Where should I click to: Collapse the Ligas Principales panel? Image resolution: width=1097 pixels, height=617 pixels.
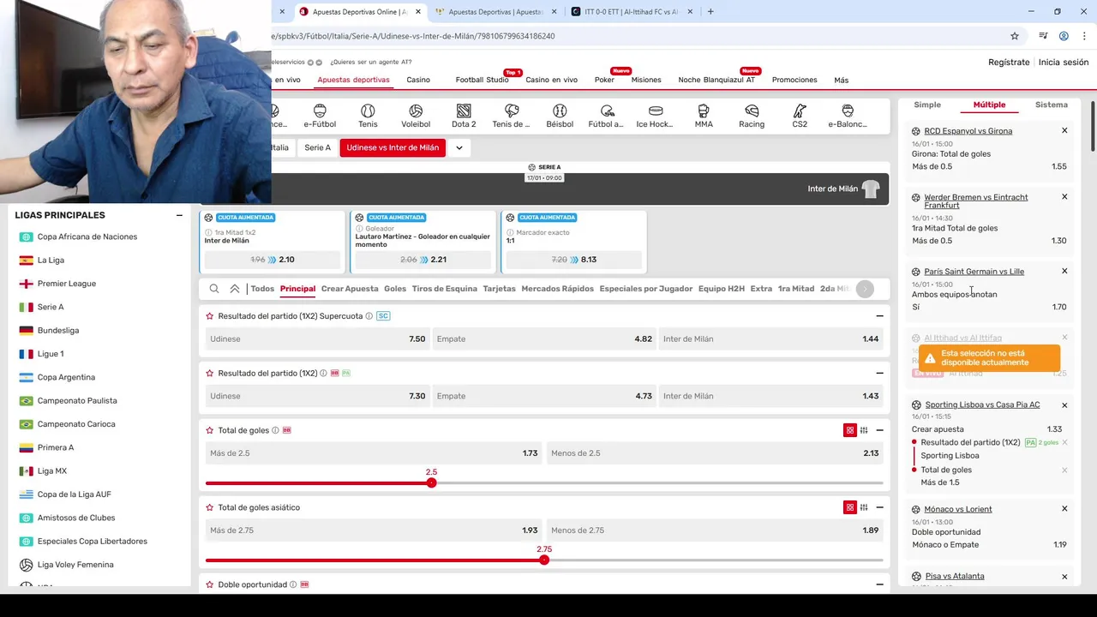click(179, 215)
